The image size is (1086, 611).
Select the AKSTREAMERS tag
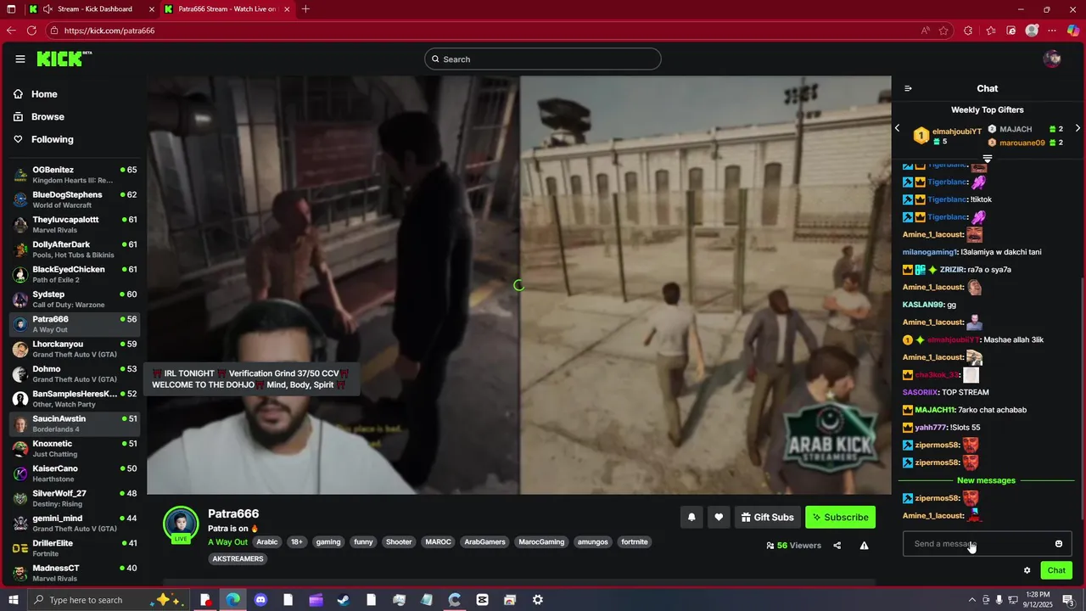[x=238, y=559]
